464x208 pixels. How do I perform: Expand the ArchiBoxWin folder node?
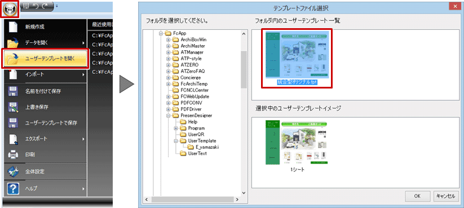point(169,39)
